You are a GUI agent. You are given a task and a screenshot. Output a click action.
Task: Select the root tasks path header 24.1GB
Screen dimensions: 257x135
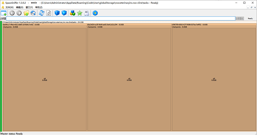pos(129,22)
